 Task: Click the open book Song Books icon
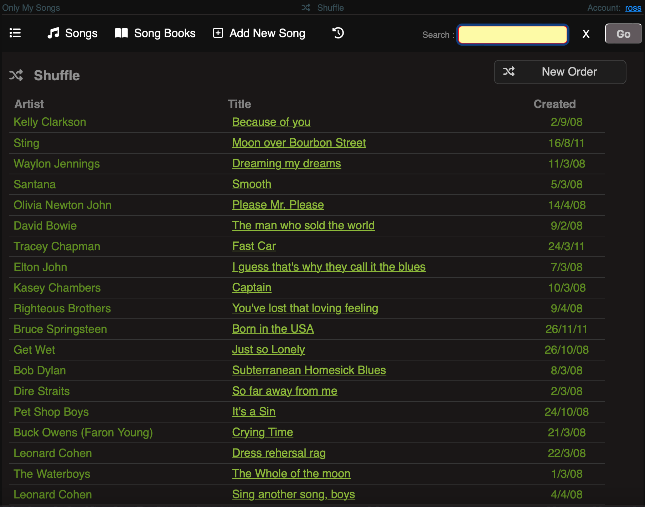pyautogui.click(x=121, y=33)
